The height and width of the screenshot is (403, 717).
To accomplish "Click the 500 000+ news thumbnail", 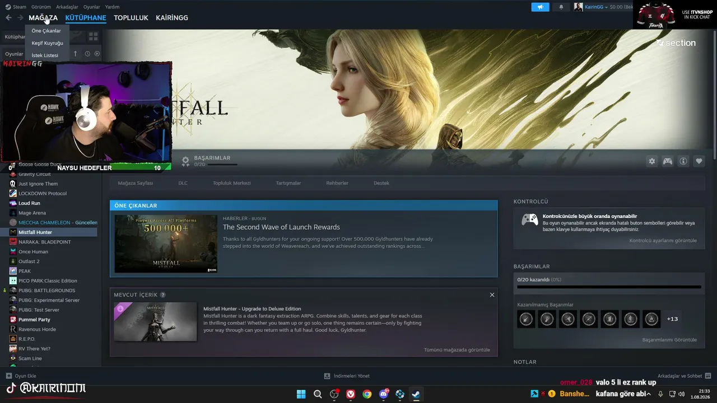I will pyautogui.click(x=166, y=243).
